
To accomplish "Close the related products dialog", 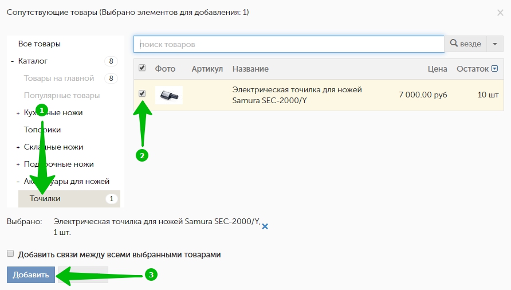I will click(x=500, y=12).
